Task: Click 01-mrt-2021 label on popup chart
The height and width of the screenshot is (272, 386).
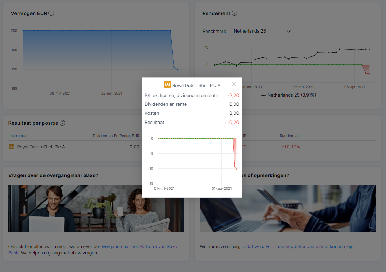Action: pyautogui.click(x=164, y=189)
